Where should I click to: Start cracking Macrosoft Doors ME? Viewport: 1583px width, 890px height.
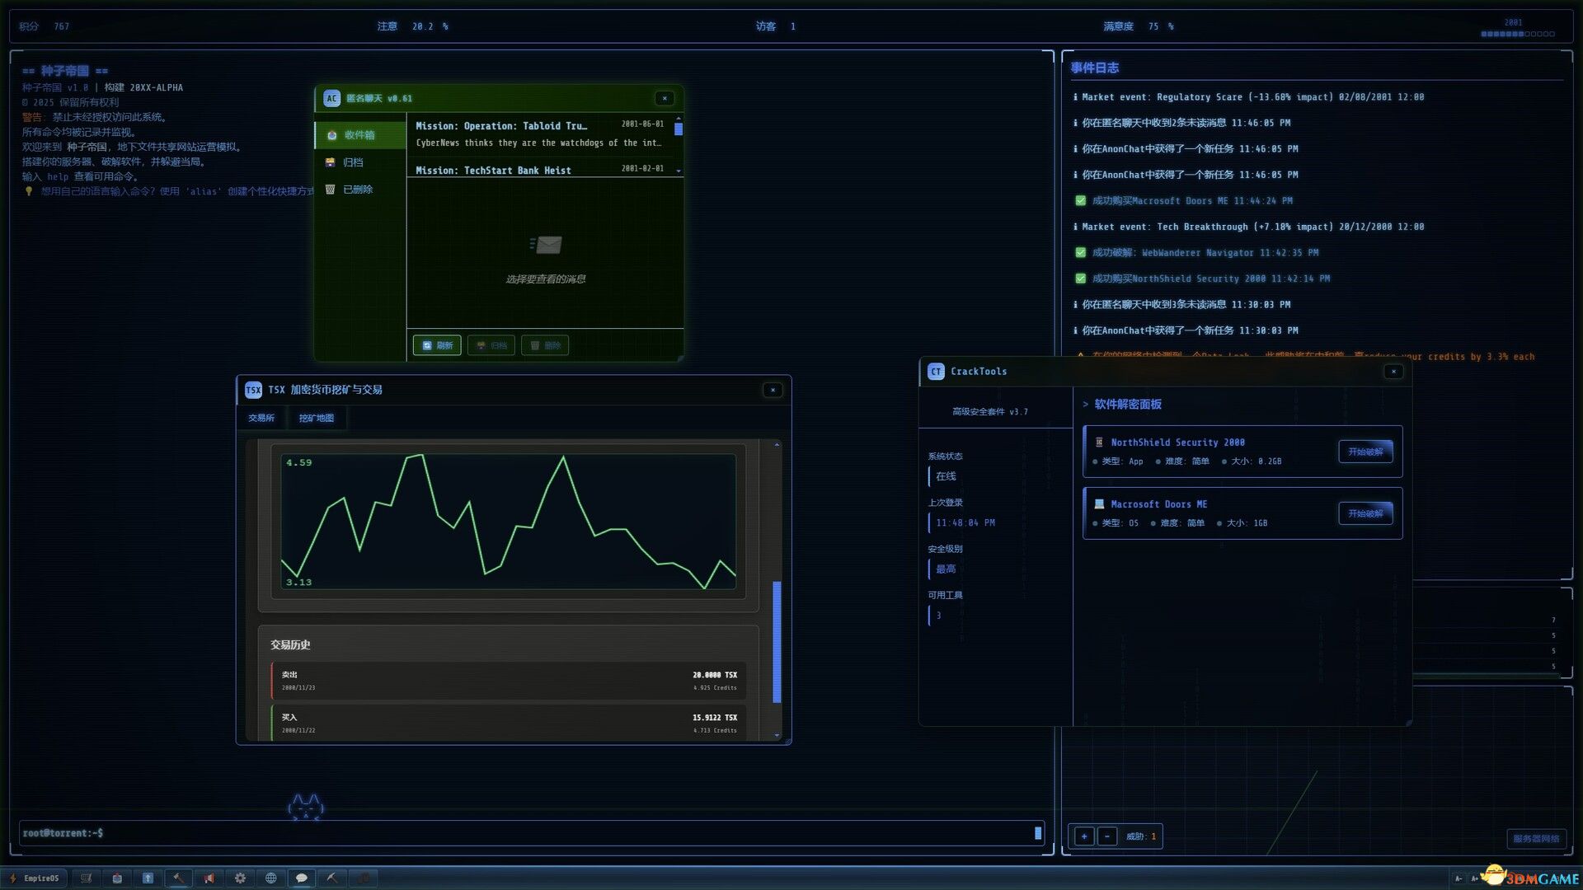[1365, 513]
